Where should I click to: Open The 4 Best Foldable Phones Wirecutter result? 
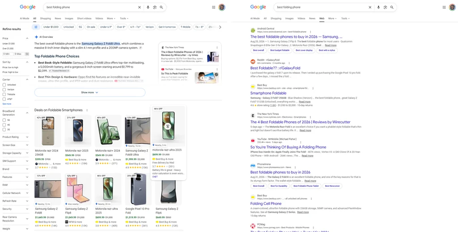tap(300, 122)
